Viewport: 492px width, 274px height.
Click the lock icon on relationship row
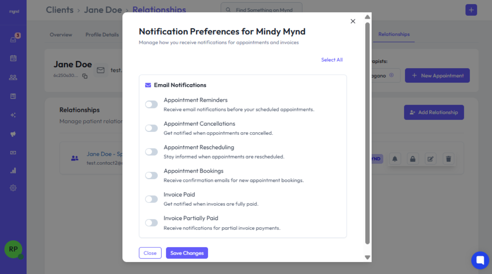pyautogui.click(x=413, y=159)
